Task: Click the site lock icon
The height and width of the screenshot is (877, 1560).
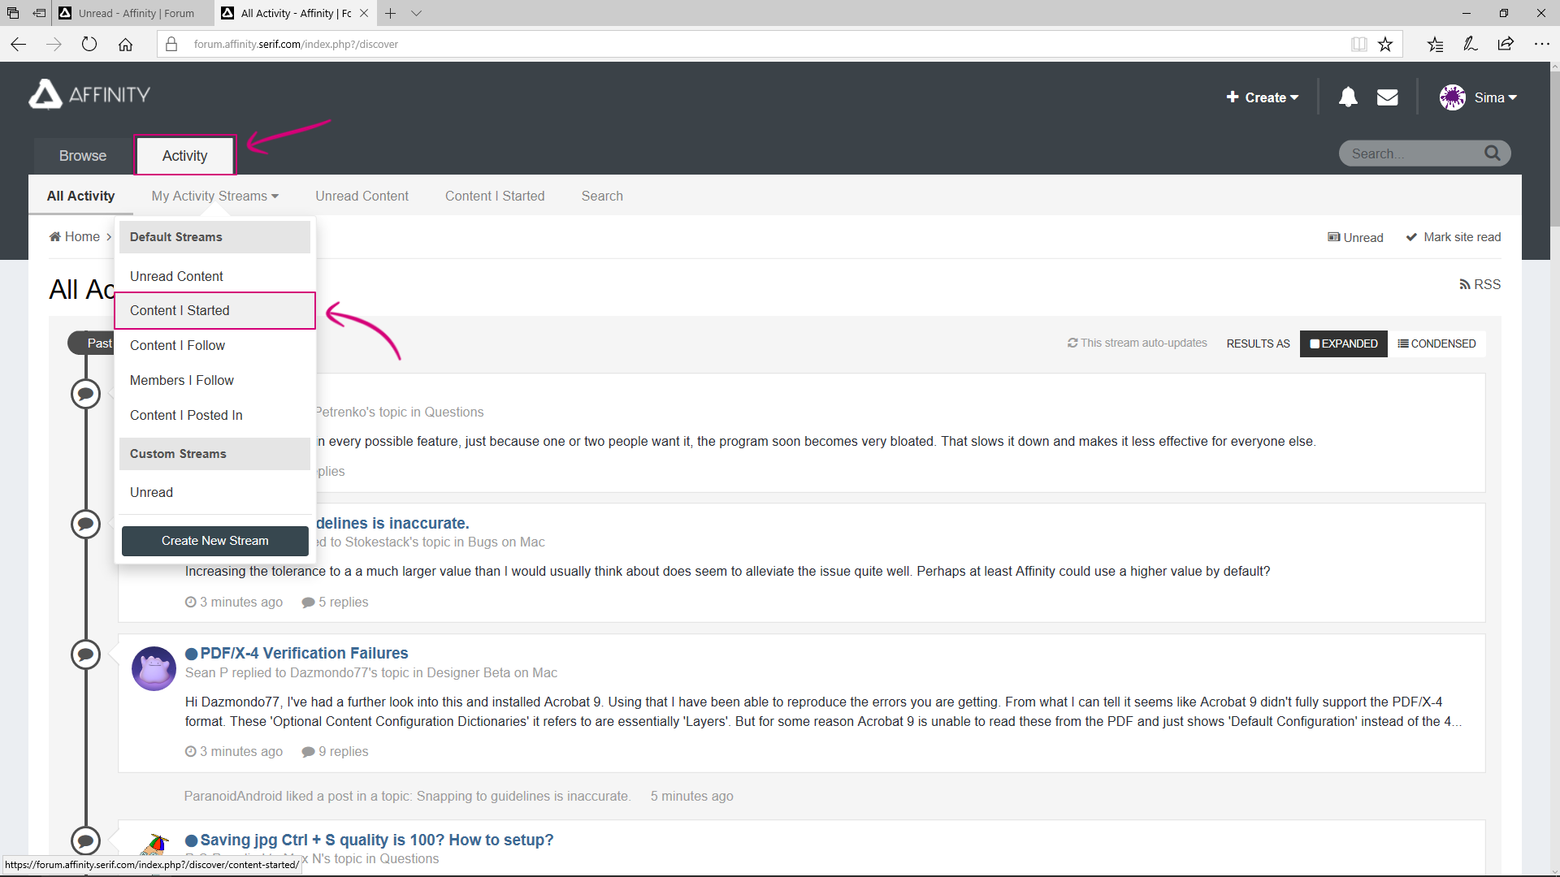Action: click(171, 44)
